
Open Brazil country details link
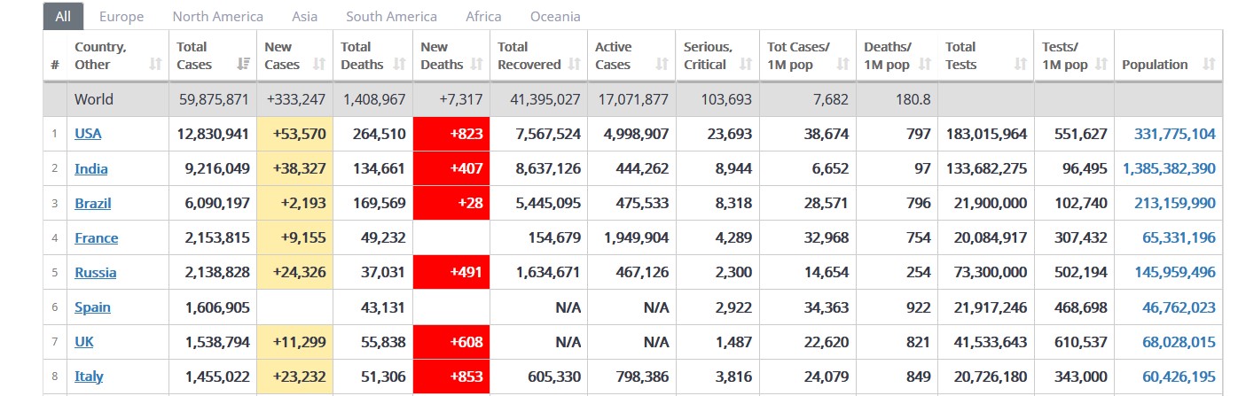(x=93, y=203)
